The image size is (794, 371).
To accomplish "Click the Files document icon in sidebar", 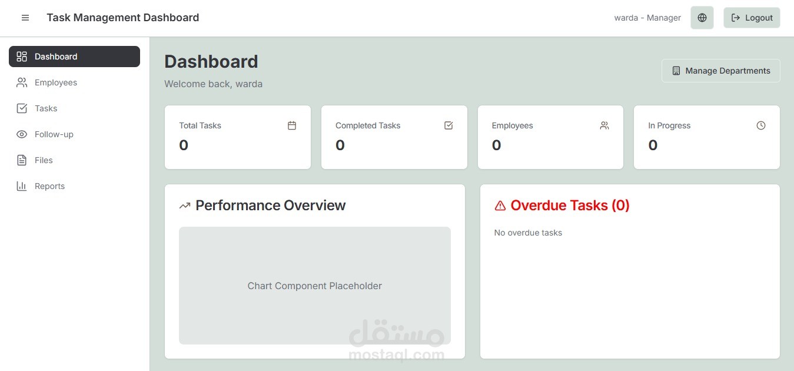I will (x=22, y=160).
